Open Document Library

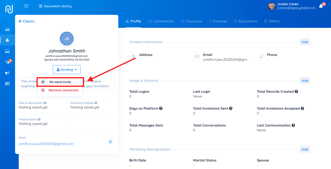(55, 6)
